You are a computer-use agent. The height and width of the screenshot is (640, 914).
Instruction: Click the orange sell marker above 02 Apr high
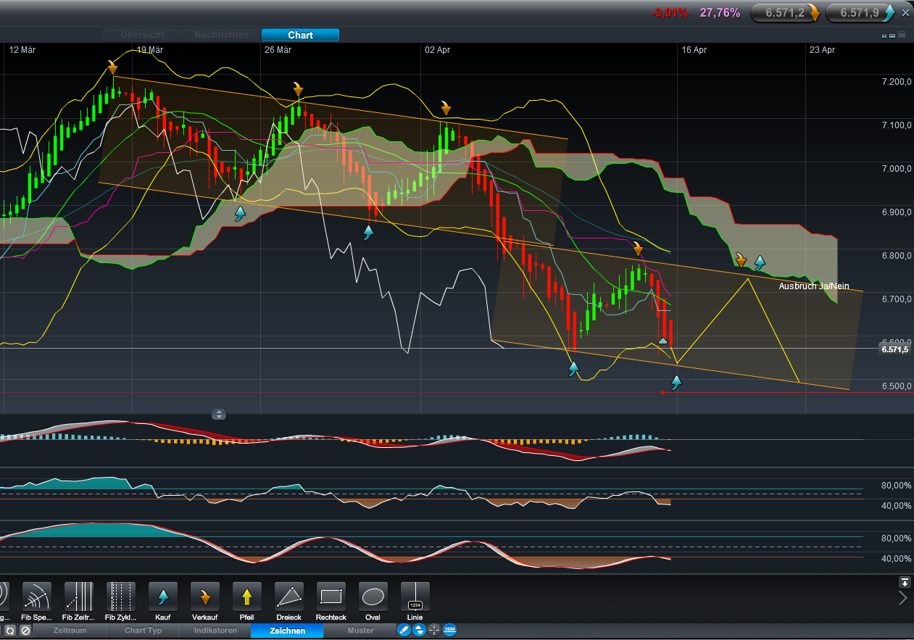click(x=446, y=109)
